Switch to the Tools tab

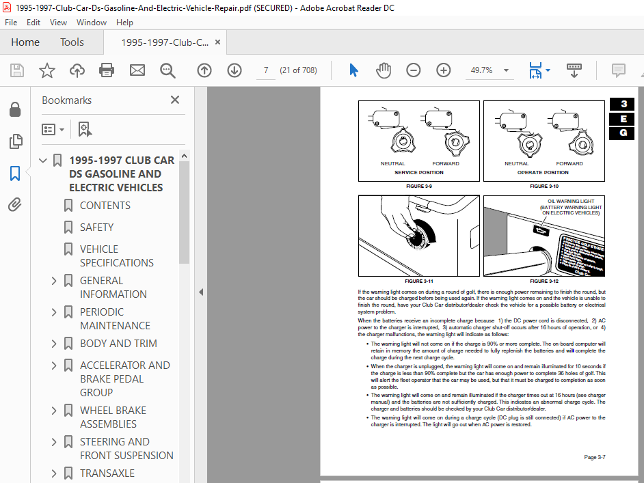coord(72,42)
